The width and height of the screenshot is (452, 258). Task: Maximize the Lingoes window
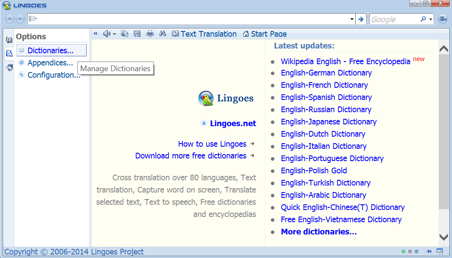426,3
